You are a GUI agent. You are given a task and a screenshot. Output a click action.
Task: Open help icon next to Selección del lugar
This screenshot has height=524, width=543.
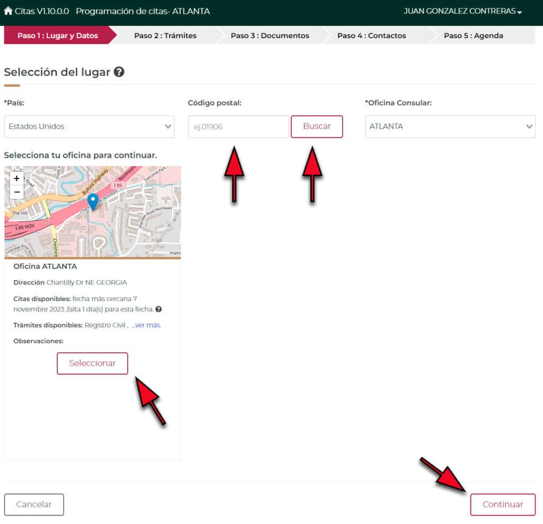pos(119,72)
